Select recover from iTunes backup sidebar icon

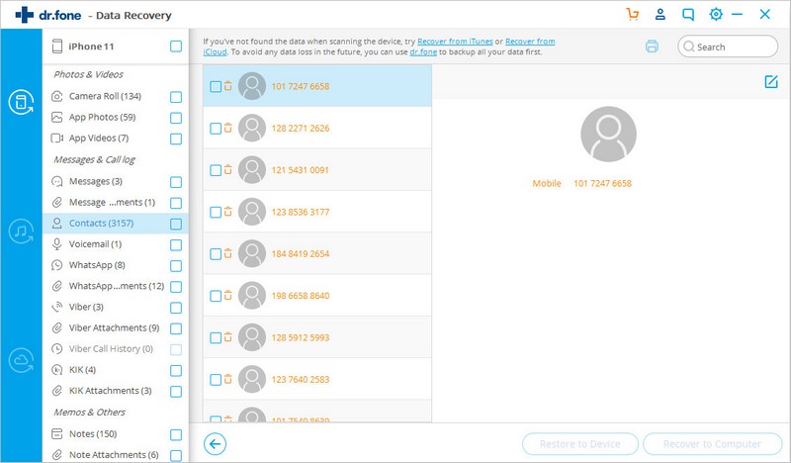[21, 231]
